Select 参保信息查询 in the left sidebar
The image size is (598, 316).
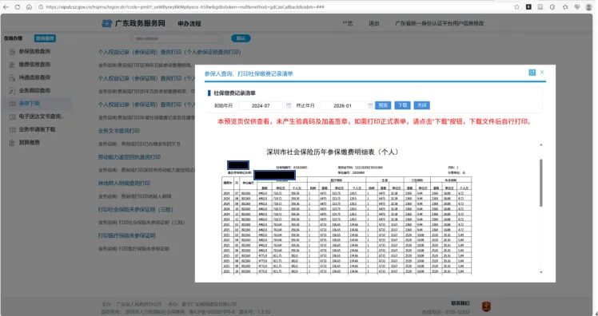coord(34,51)
